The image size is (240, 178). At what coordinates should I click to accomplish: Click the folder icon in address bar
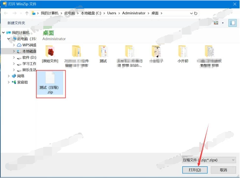pyautogui.click(x=34, y=13)
